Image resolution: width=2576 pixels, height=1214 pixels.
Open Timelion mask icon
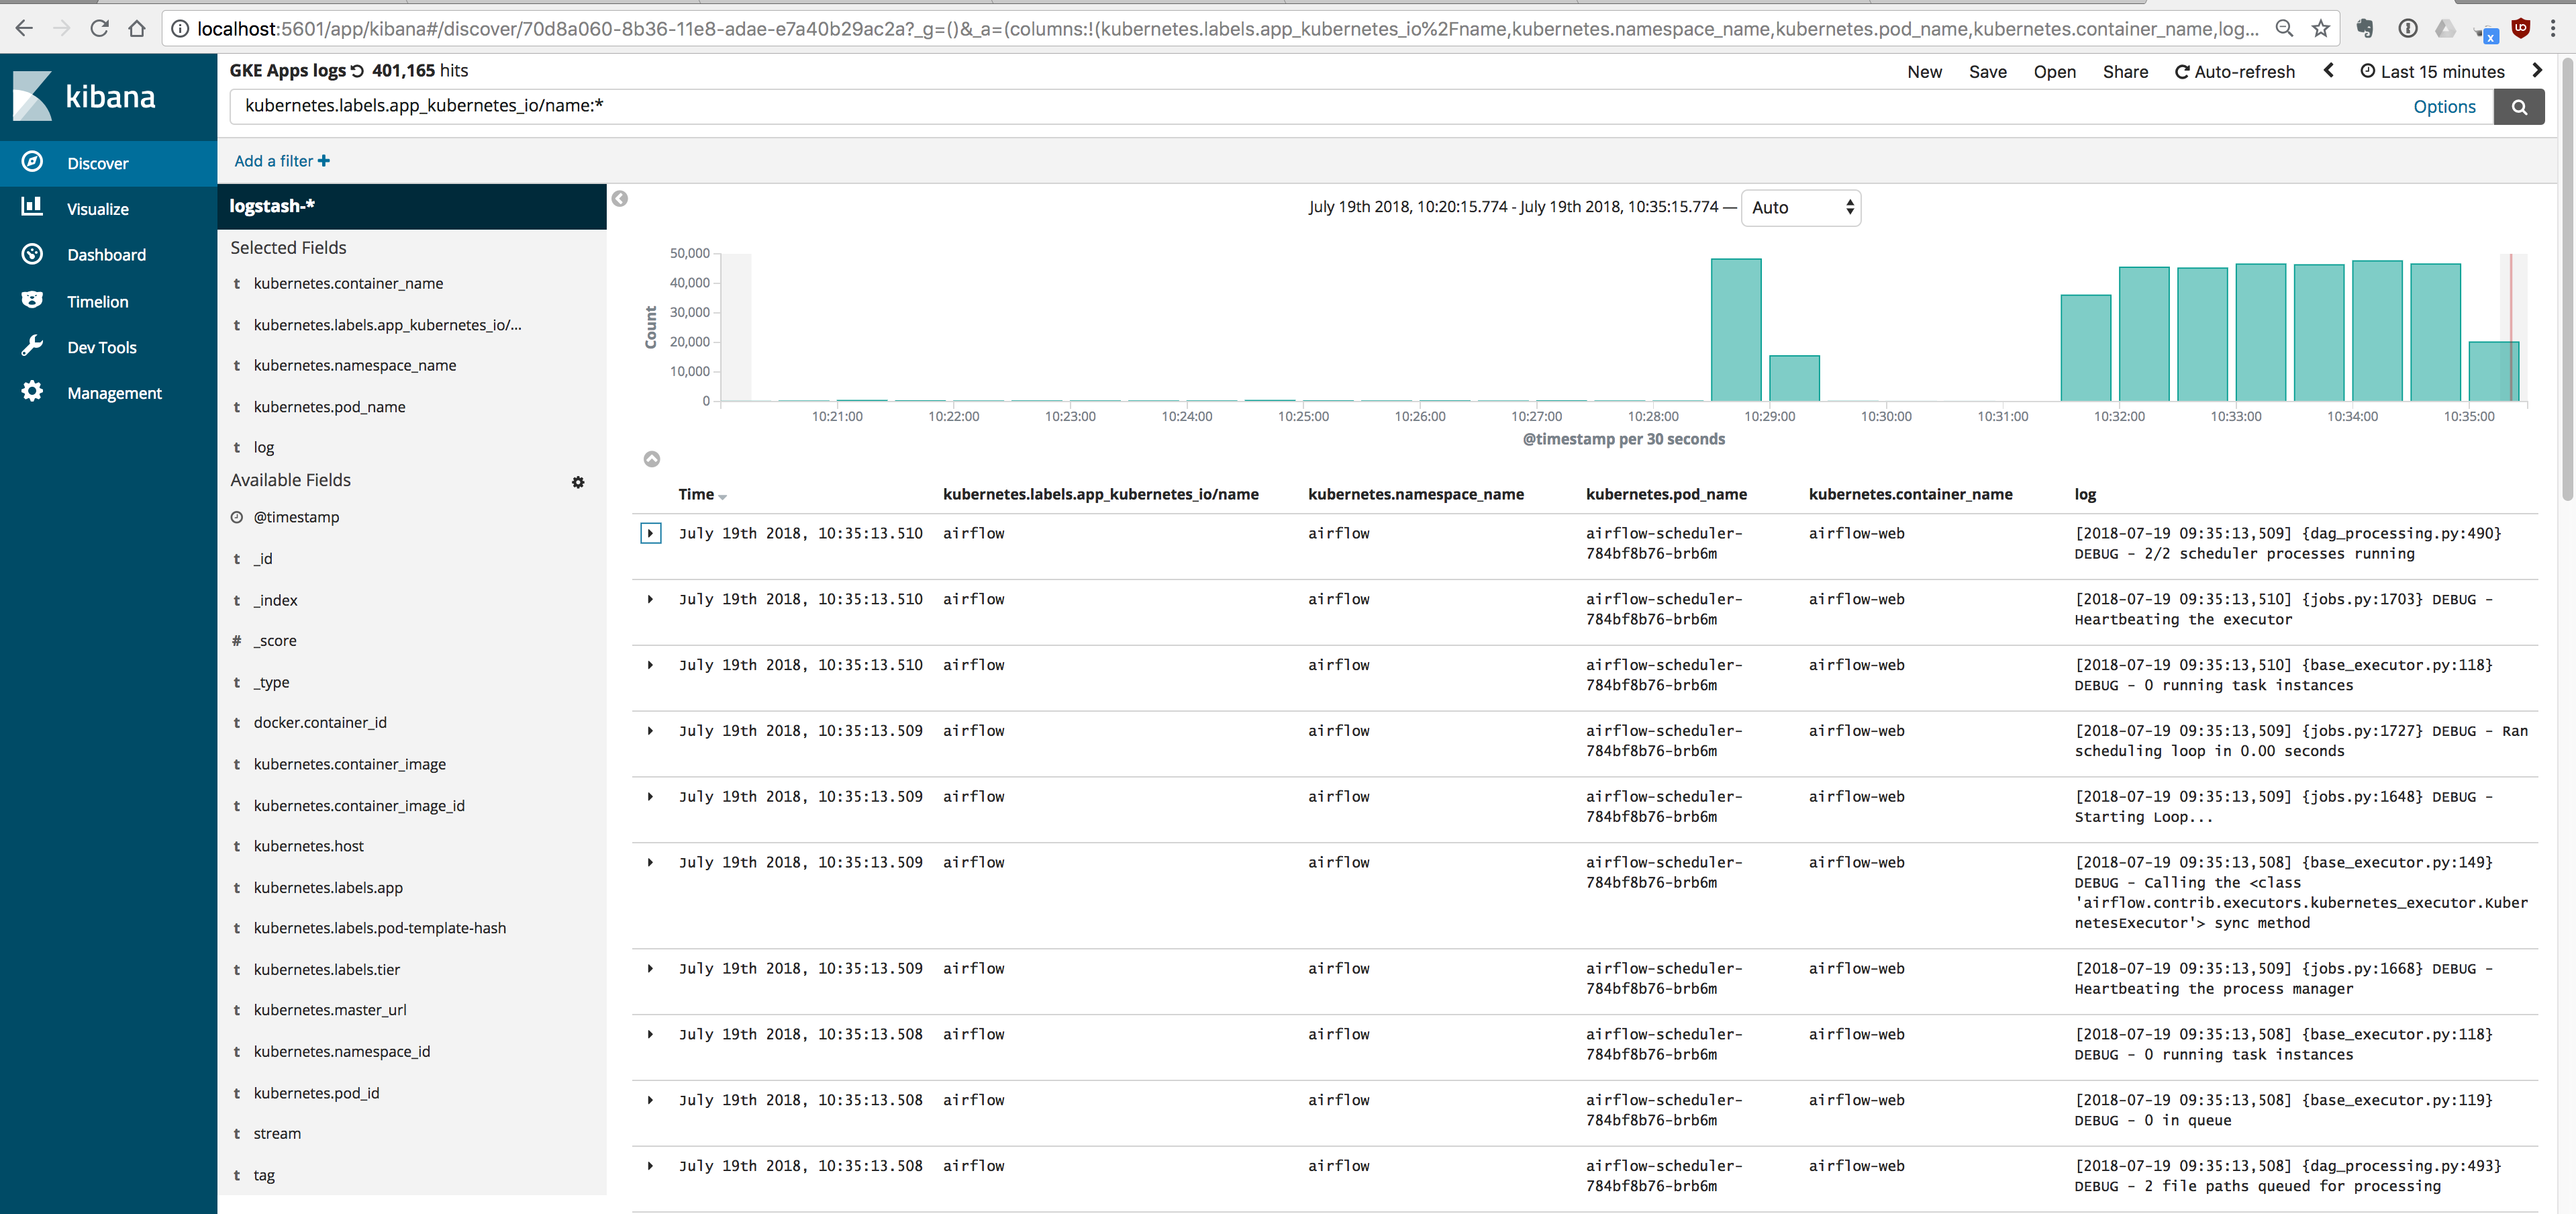32,300
